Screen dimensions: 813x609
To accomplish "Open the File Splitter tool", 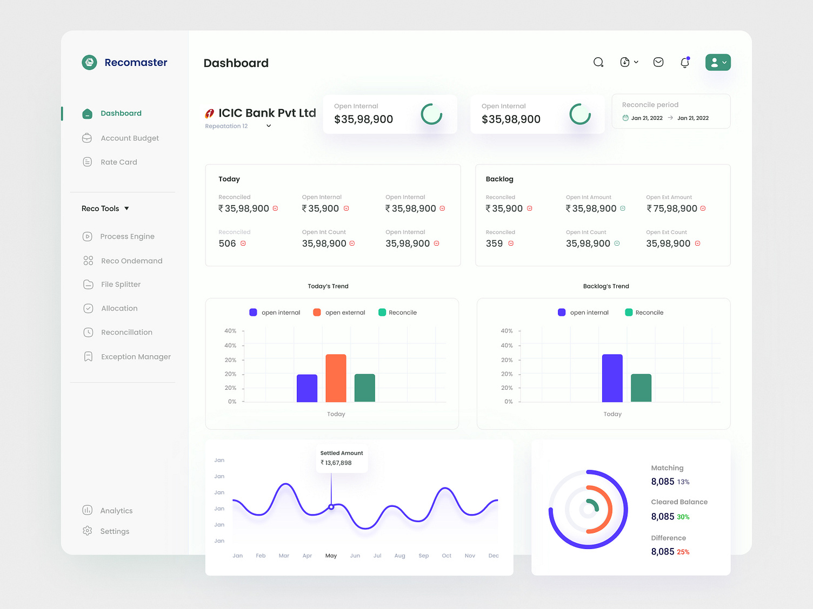I will point(121,285).
